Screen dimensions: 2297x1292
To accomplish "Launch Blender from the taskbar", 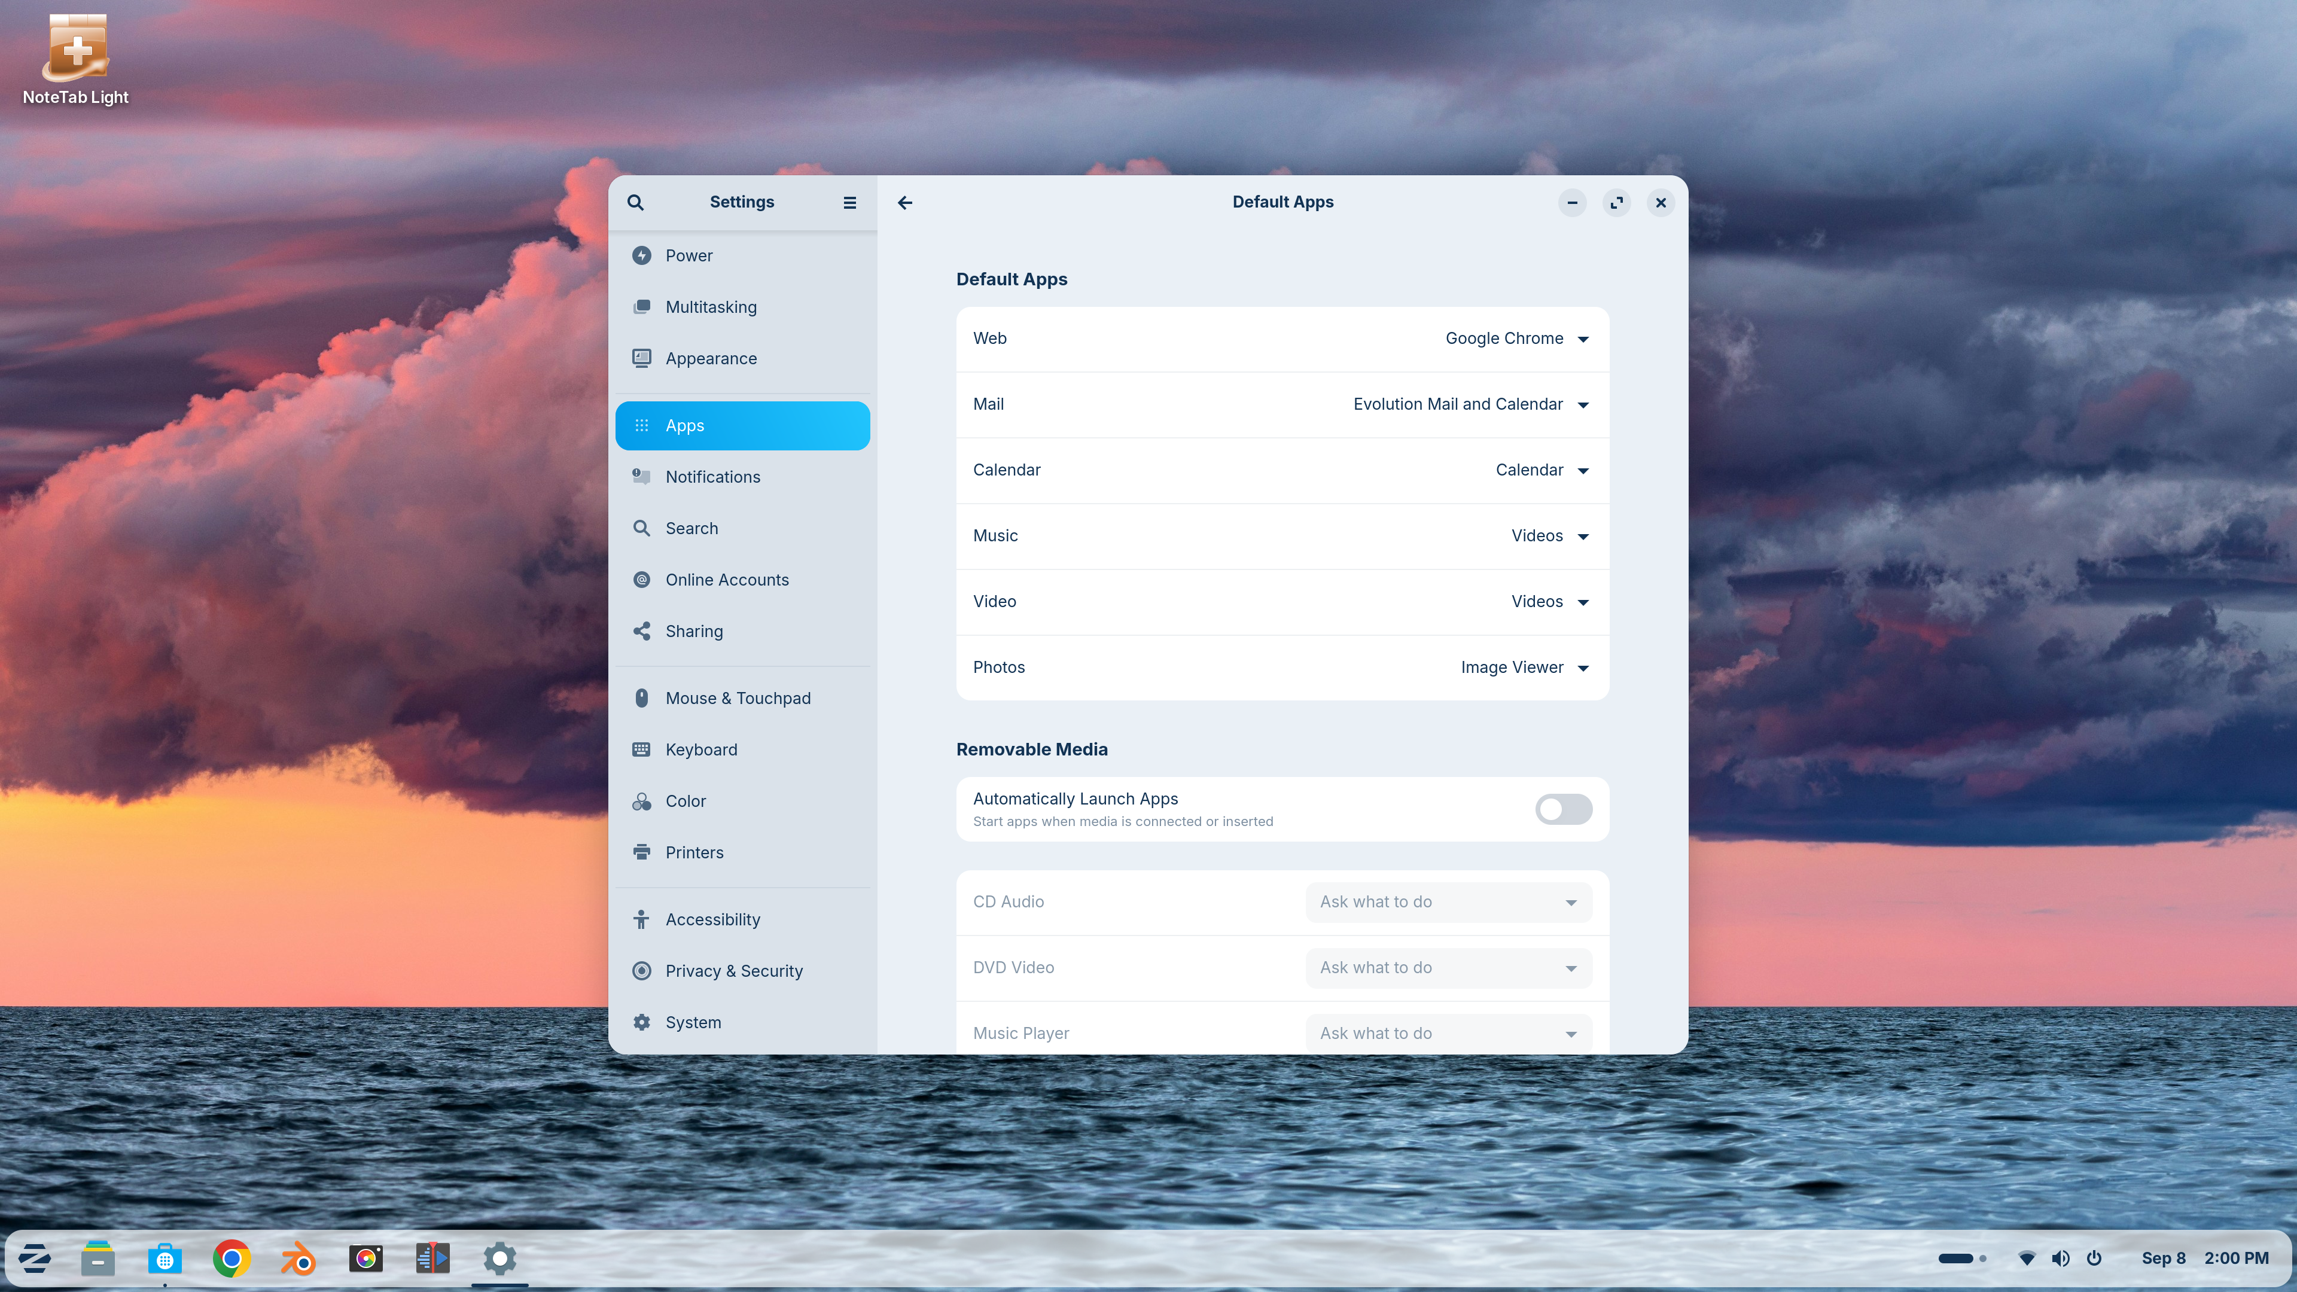I will coord(298,1259).
